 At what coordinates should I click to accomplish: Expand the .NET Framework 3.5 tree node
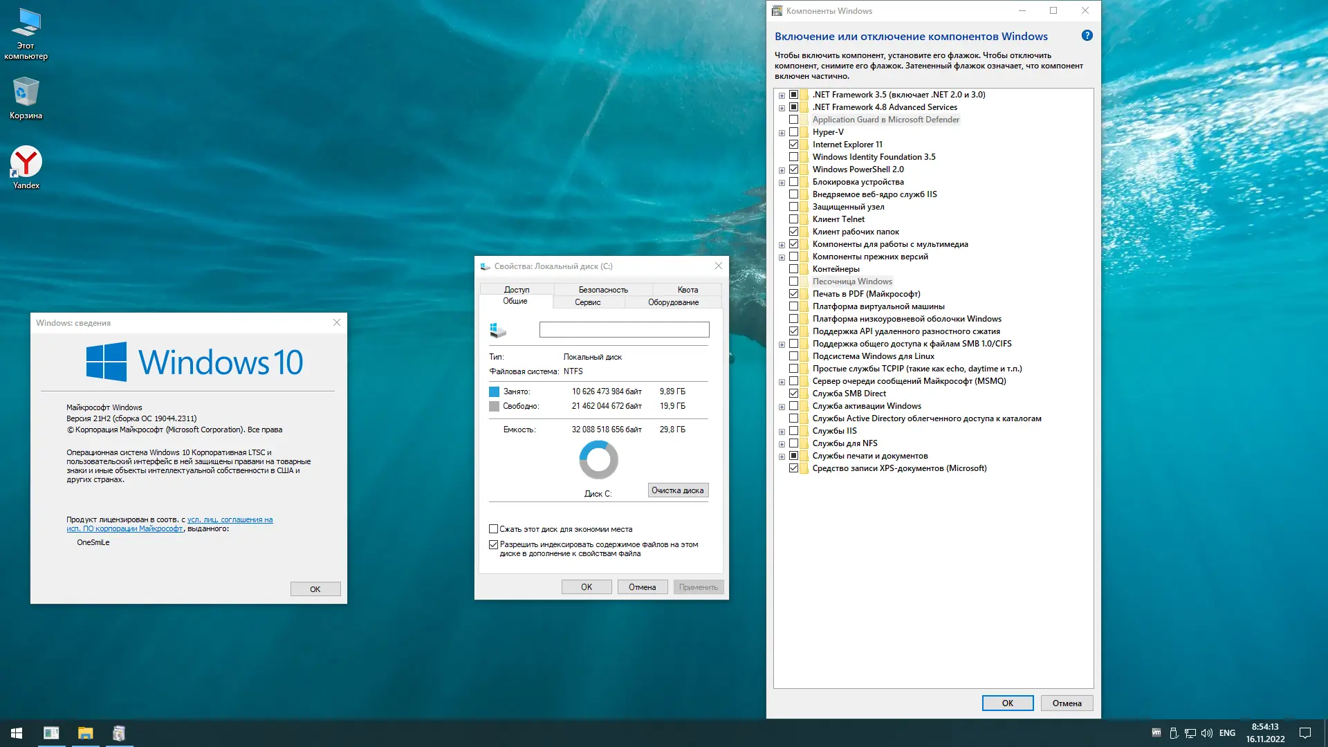click(782, 95)
